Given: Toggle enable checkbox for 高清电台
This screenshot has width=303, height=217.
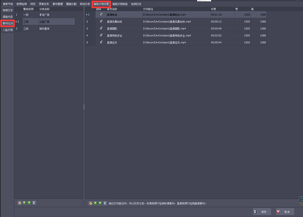Looking at the screenshot, I should pos(101,15).
